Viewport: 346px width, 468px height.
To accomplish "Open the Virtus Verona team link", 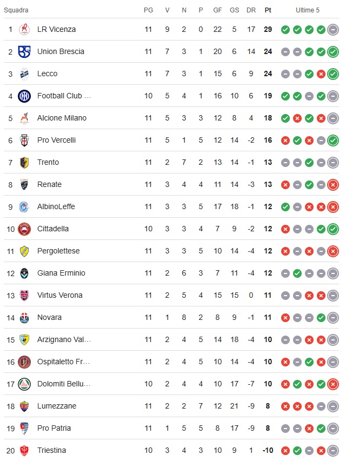I will pos(59,295).
